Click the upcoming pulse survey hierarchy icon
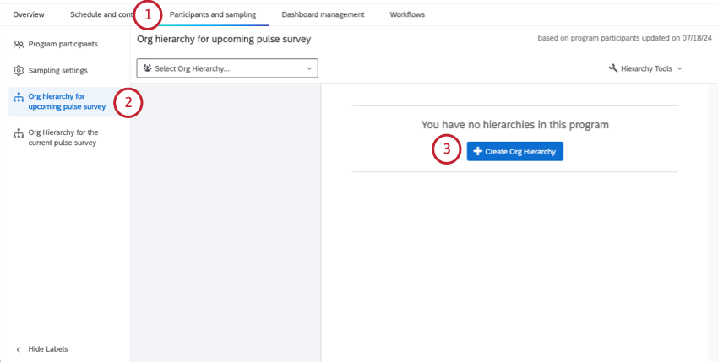This screenshot has width=718, height=362. pyautogui.click(x=19, y=97)
